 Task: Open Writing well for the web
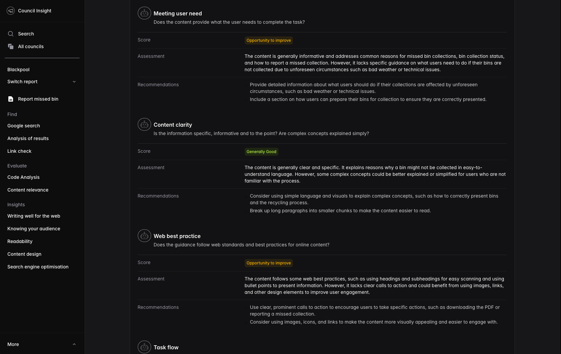[x=34, y=216]
